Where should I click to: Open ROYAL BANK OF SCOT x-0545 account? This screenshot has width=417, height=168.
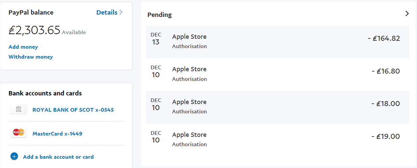click(x=73, y=110)
